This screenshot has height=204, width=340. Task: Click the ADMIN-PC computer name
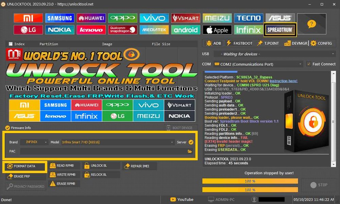coord(221,200)
